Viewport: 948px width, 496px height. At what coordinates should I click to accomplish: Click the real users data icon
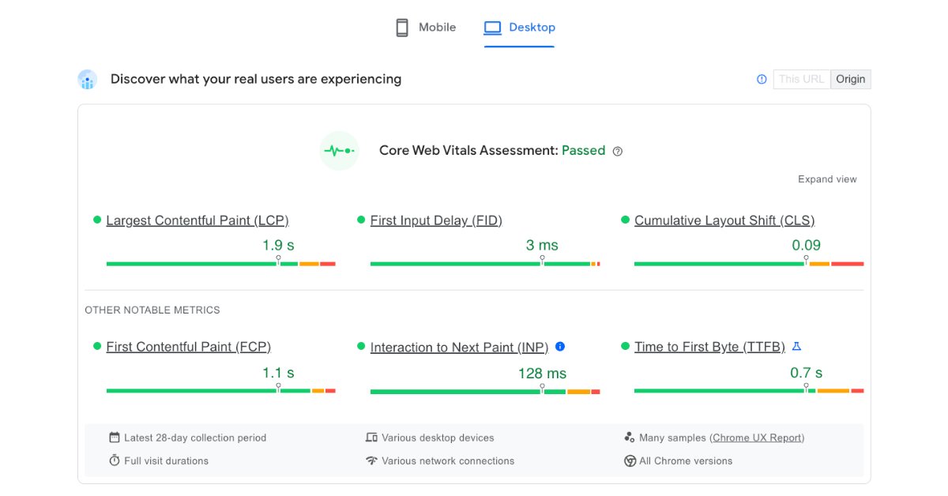pyautogui.click(x=87, y=79)
